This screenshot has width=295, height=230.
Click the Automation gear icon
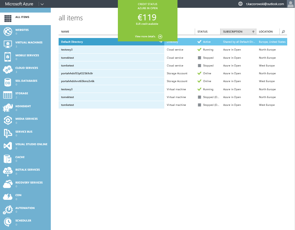[8, 209]
